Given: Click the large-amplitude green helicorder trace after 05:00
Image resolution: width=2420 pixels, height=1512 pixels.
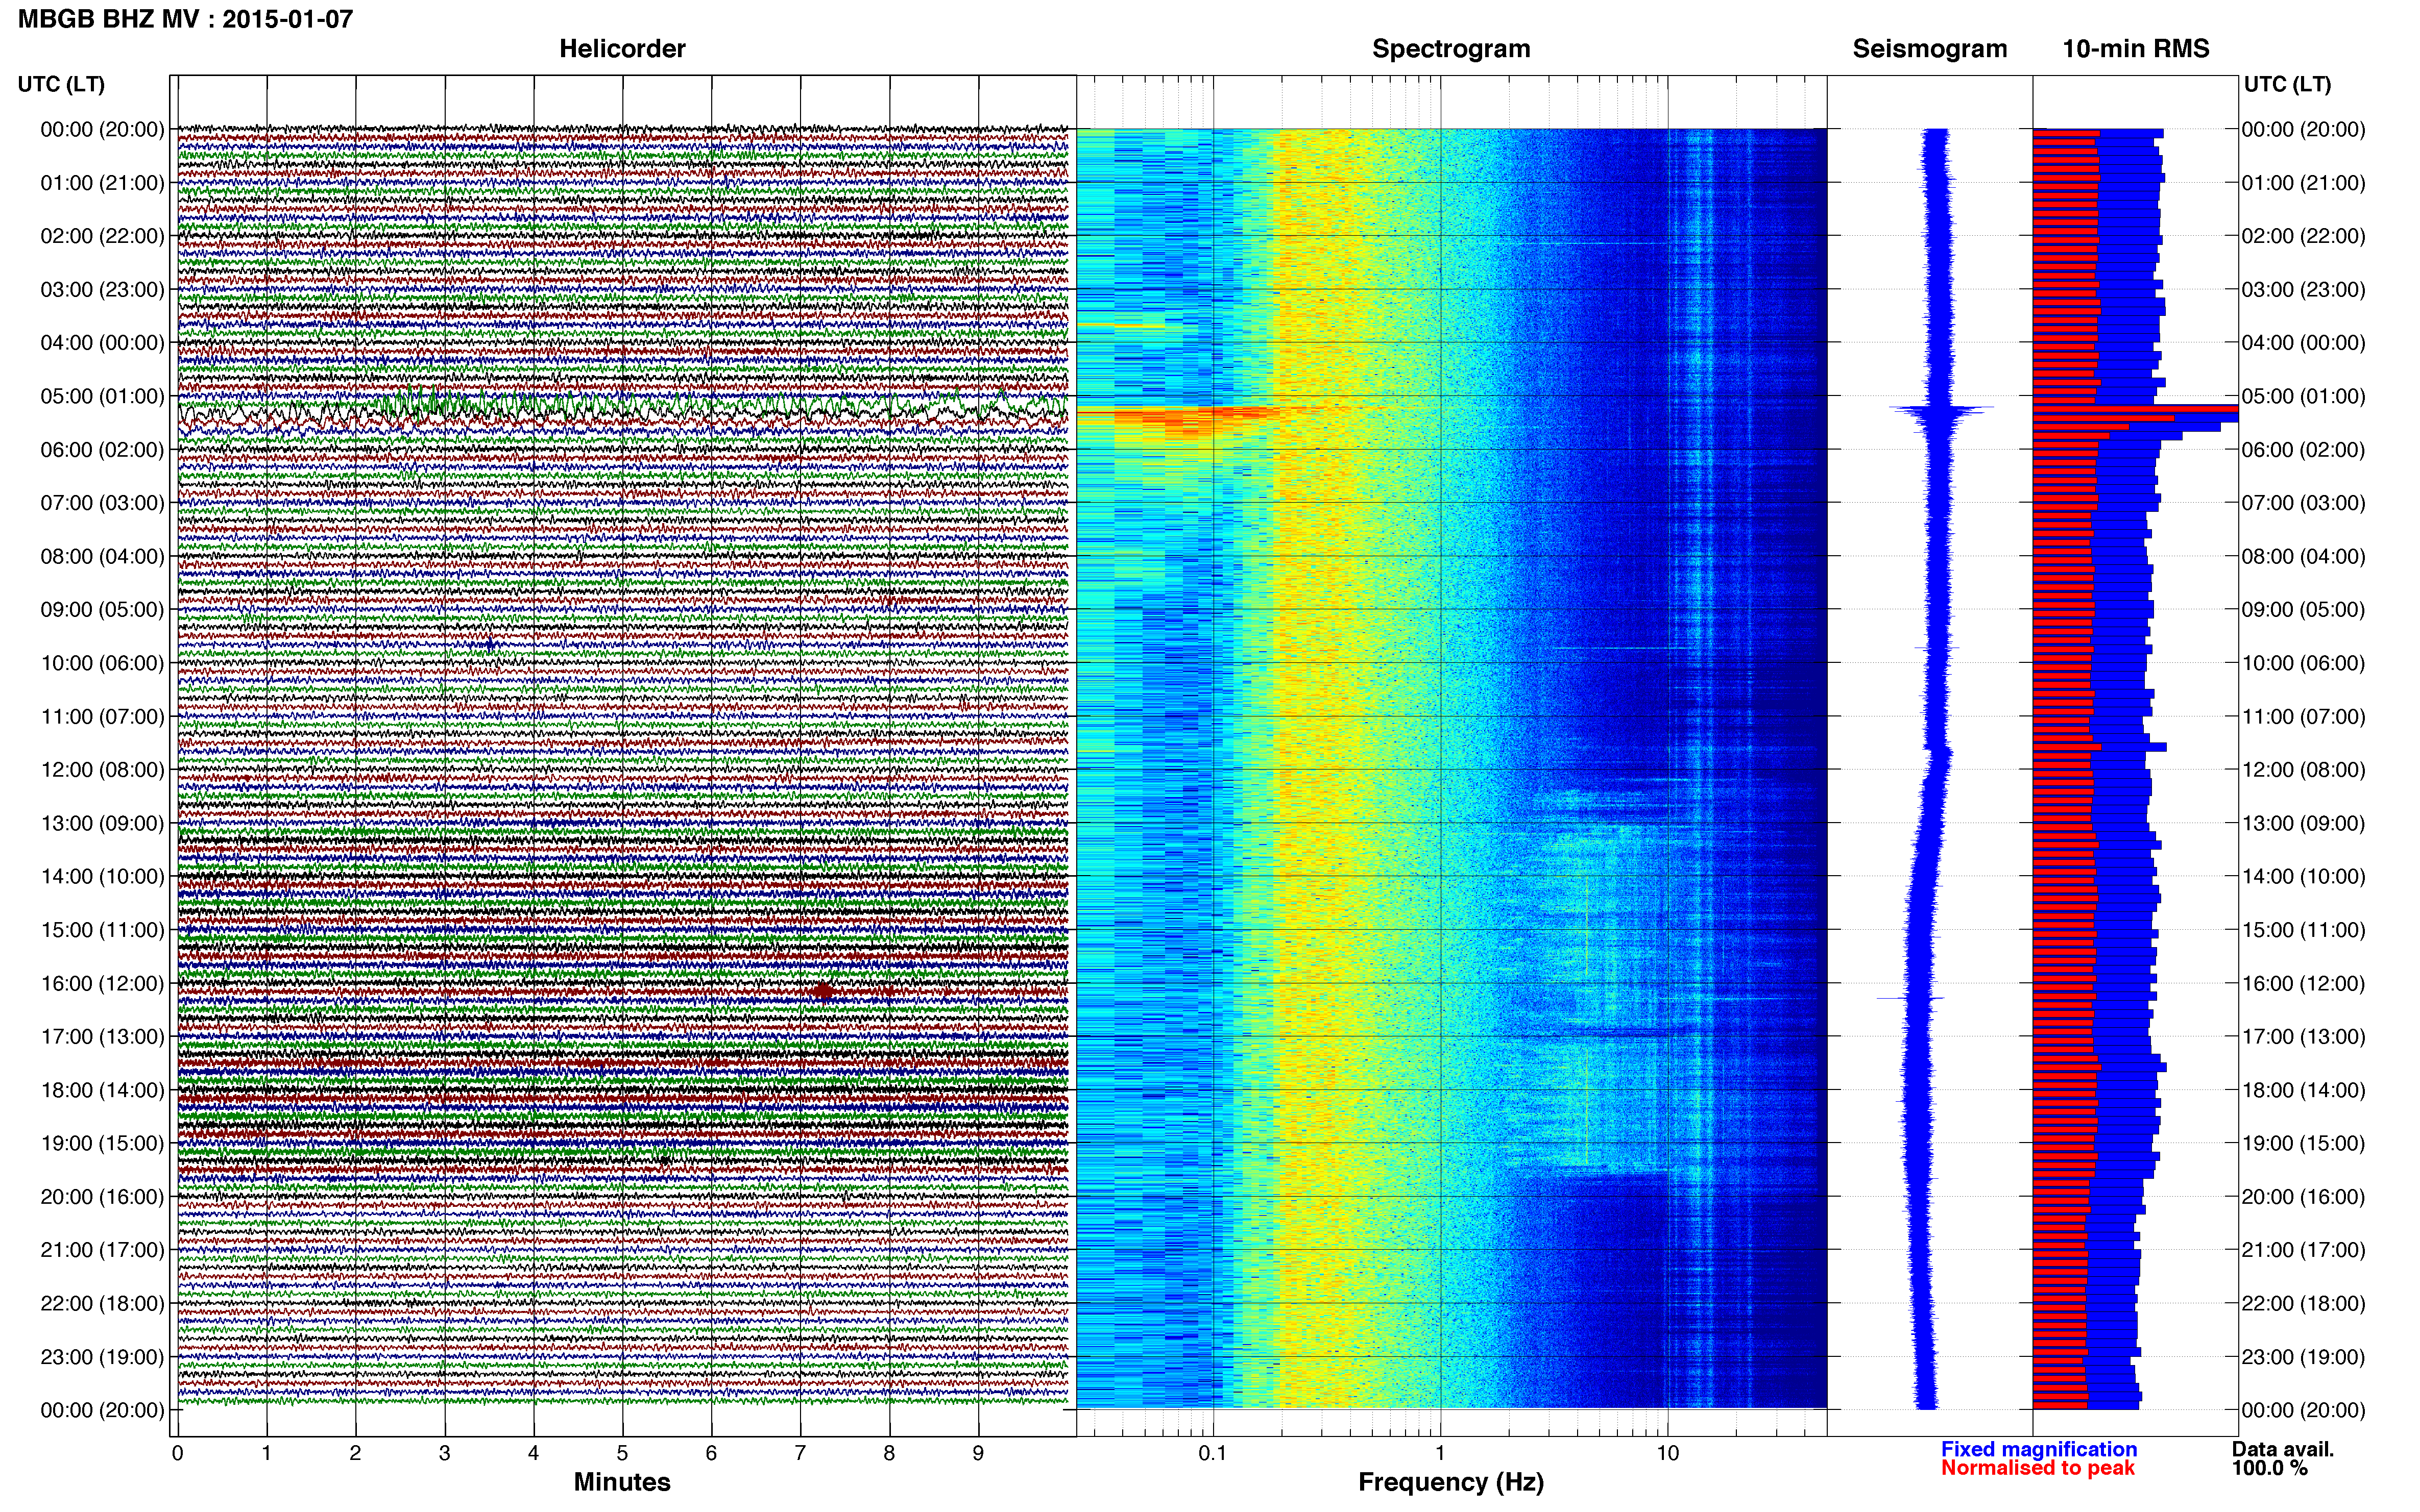Looking at the screenshot, I should pyautogui.click(x=622, y=405).
